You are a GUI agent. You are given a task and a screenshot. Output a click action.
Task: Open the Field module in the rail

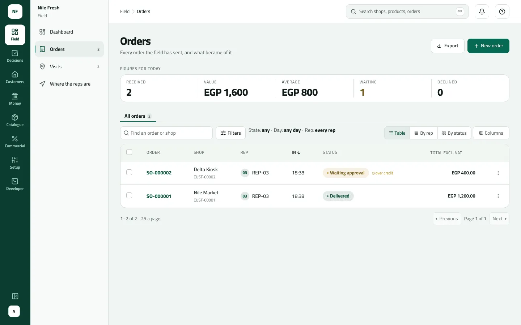coord(15,35)
